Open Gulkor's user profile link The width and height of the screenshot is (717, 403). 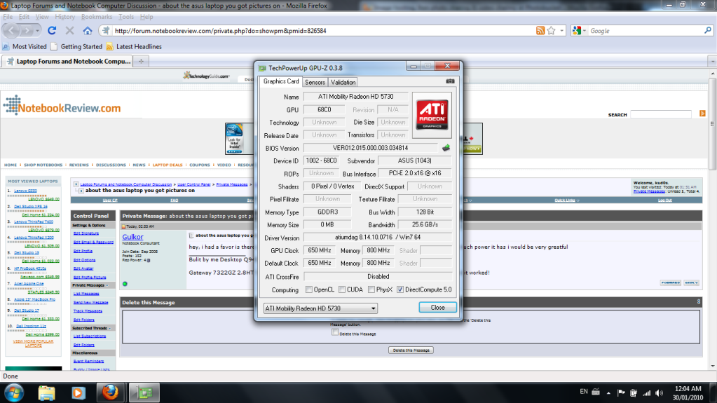(x=132, y=236)
